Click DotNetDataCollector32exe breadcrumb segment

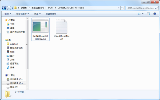[71, 8]
